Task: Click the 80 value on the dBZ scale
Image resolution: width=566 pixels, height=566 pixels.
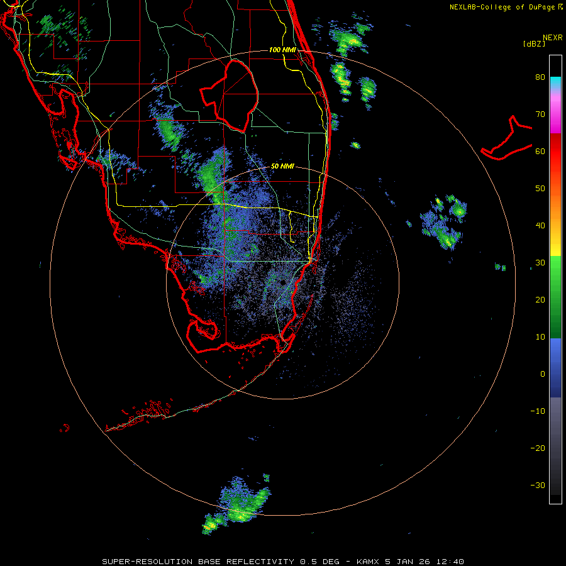Action: click(x=540, y=77)
